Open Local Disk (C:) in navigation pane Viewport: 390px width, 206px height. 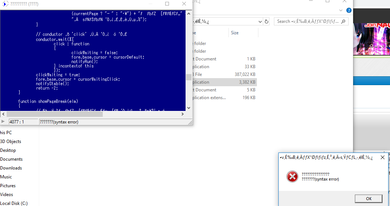point(14,203)
